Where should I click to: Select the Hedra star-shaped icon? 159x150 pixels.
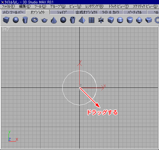tap(101, 20)
